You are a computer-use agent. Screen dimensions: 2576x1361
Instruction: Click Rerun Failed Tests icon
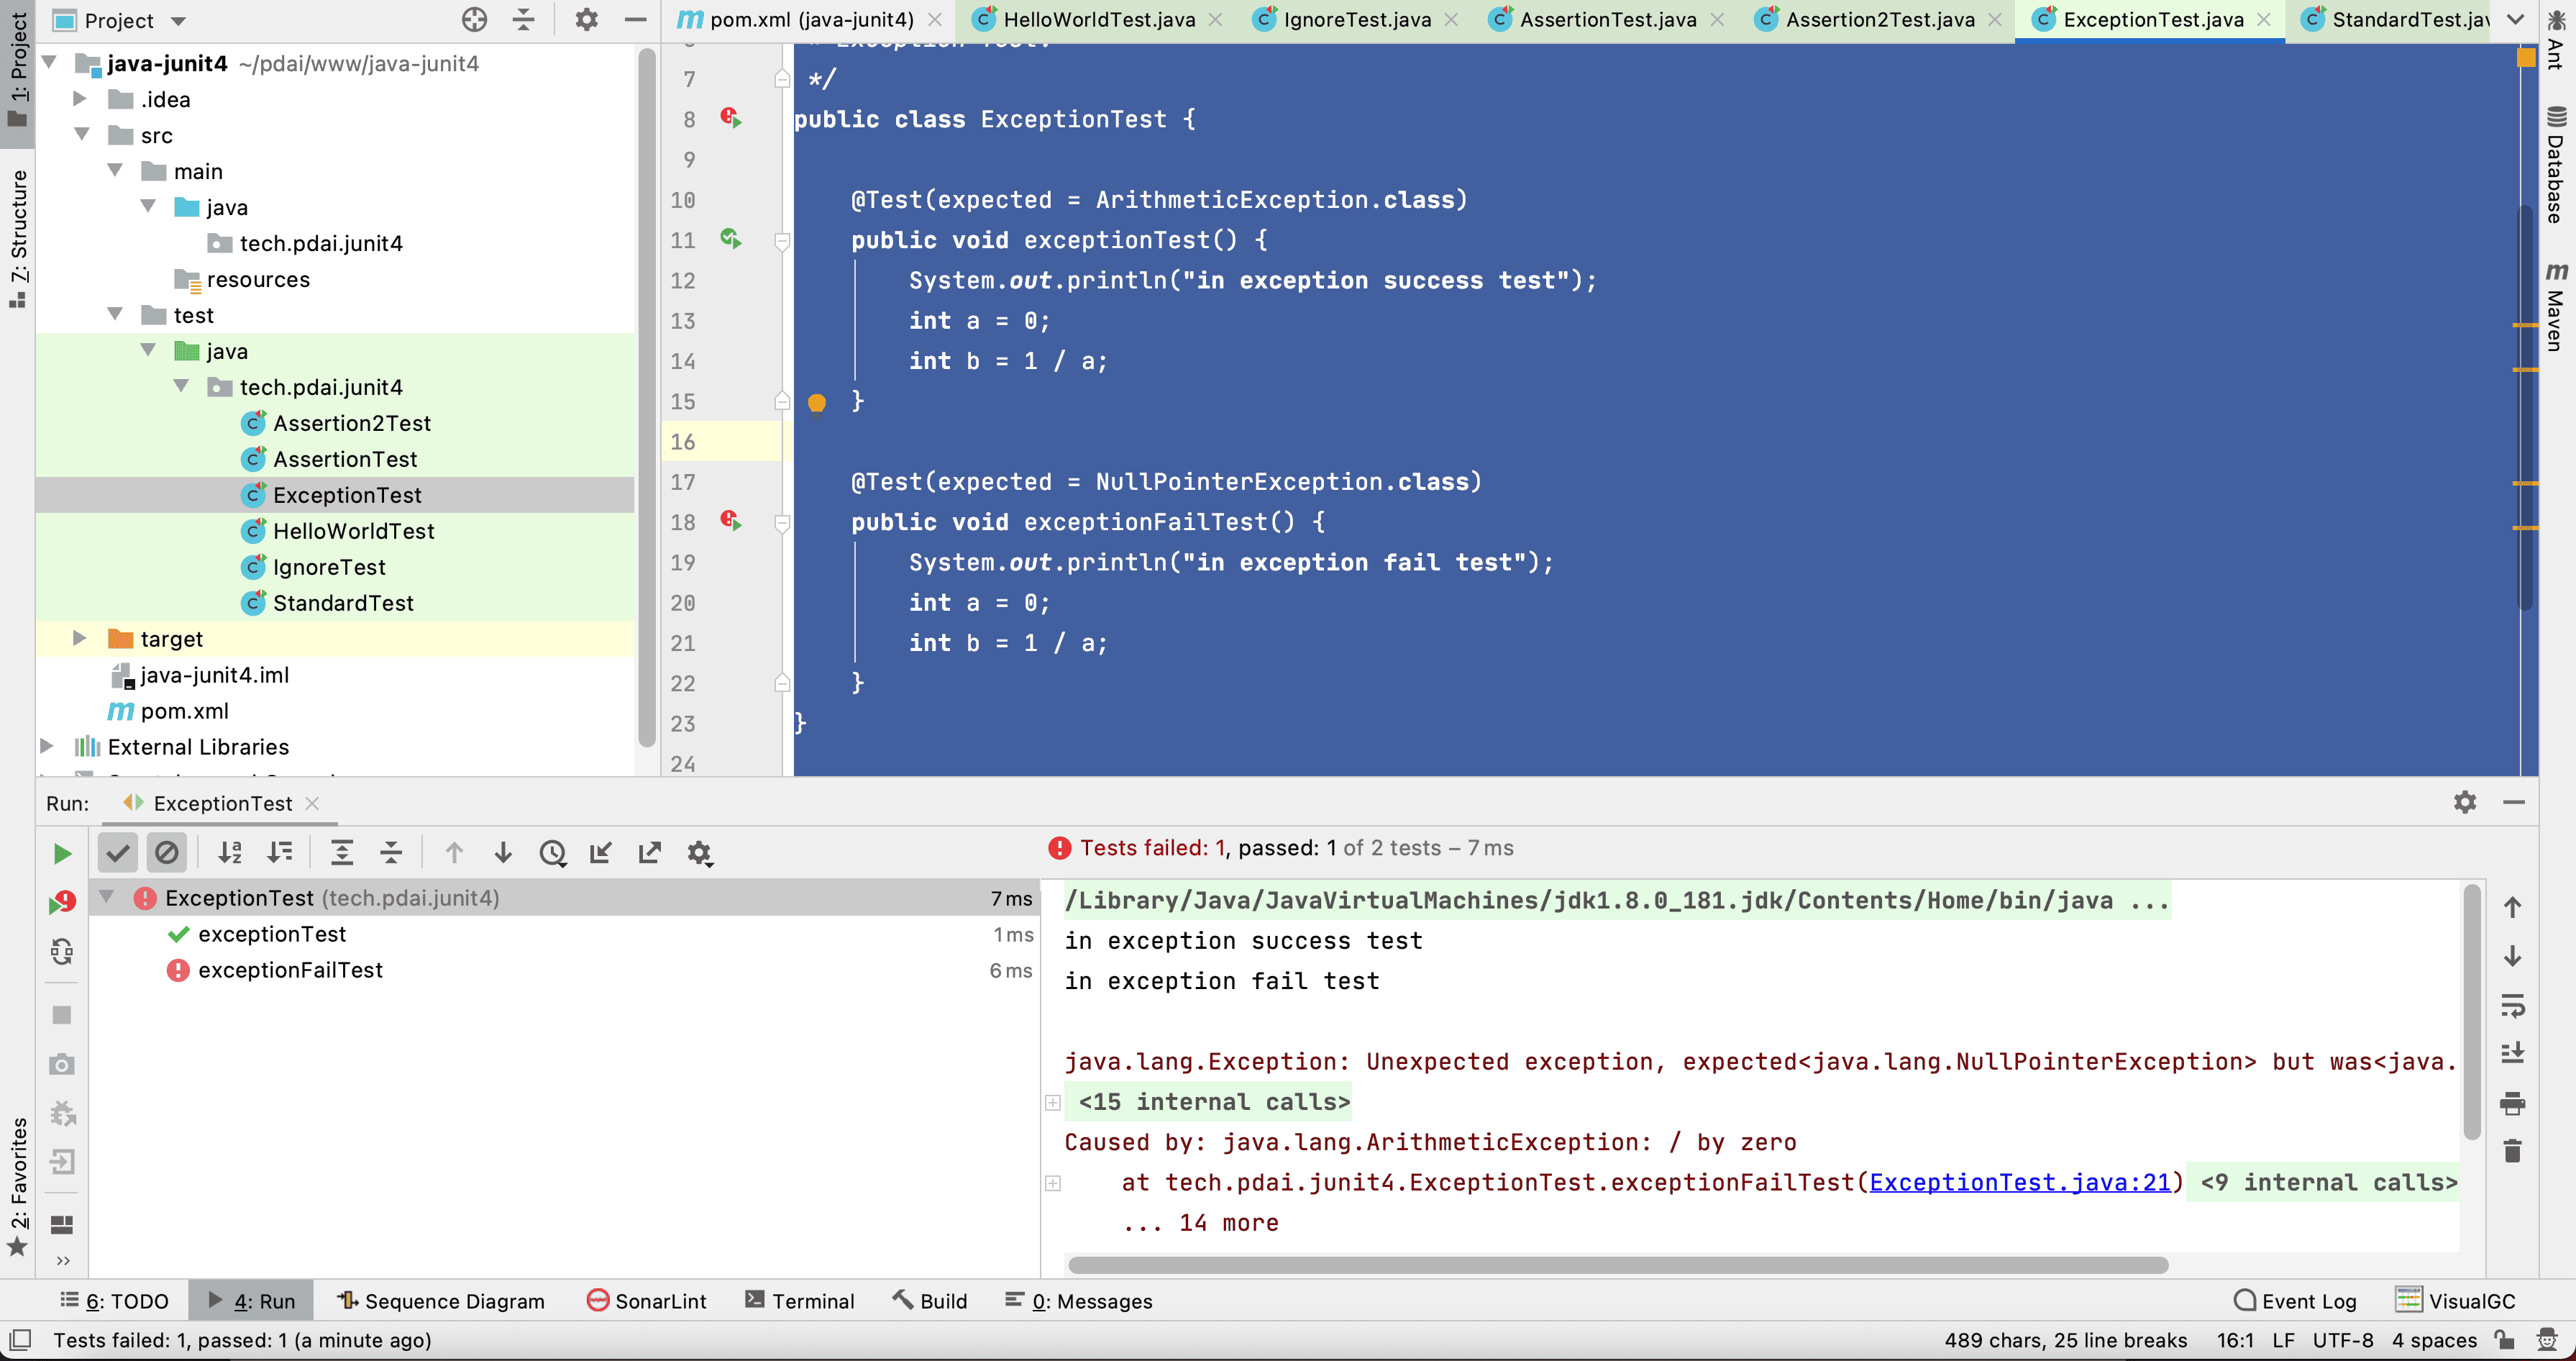click(62, 902)
